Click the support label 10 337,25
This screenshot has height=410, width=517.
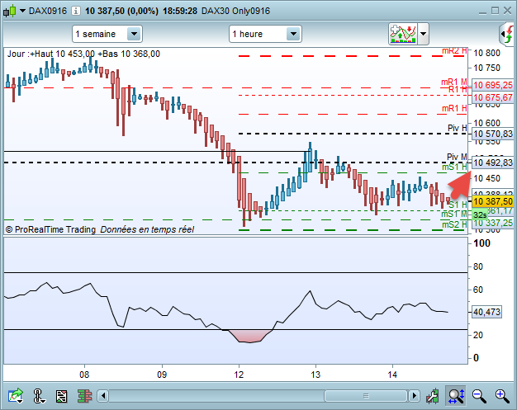(493, 223)
